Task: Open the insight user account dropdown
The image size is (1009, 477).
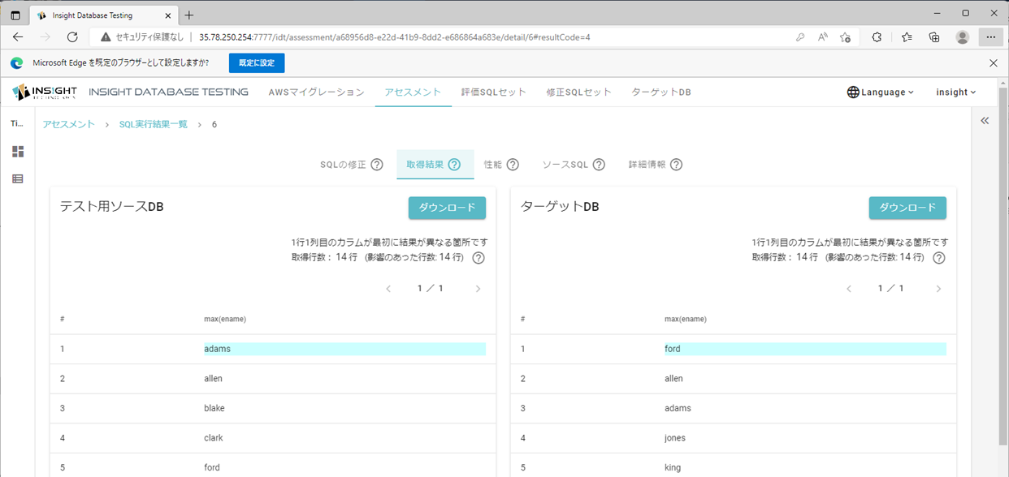Action: click(x=956, y=92)
